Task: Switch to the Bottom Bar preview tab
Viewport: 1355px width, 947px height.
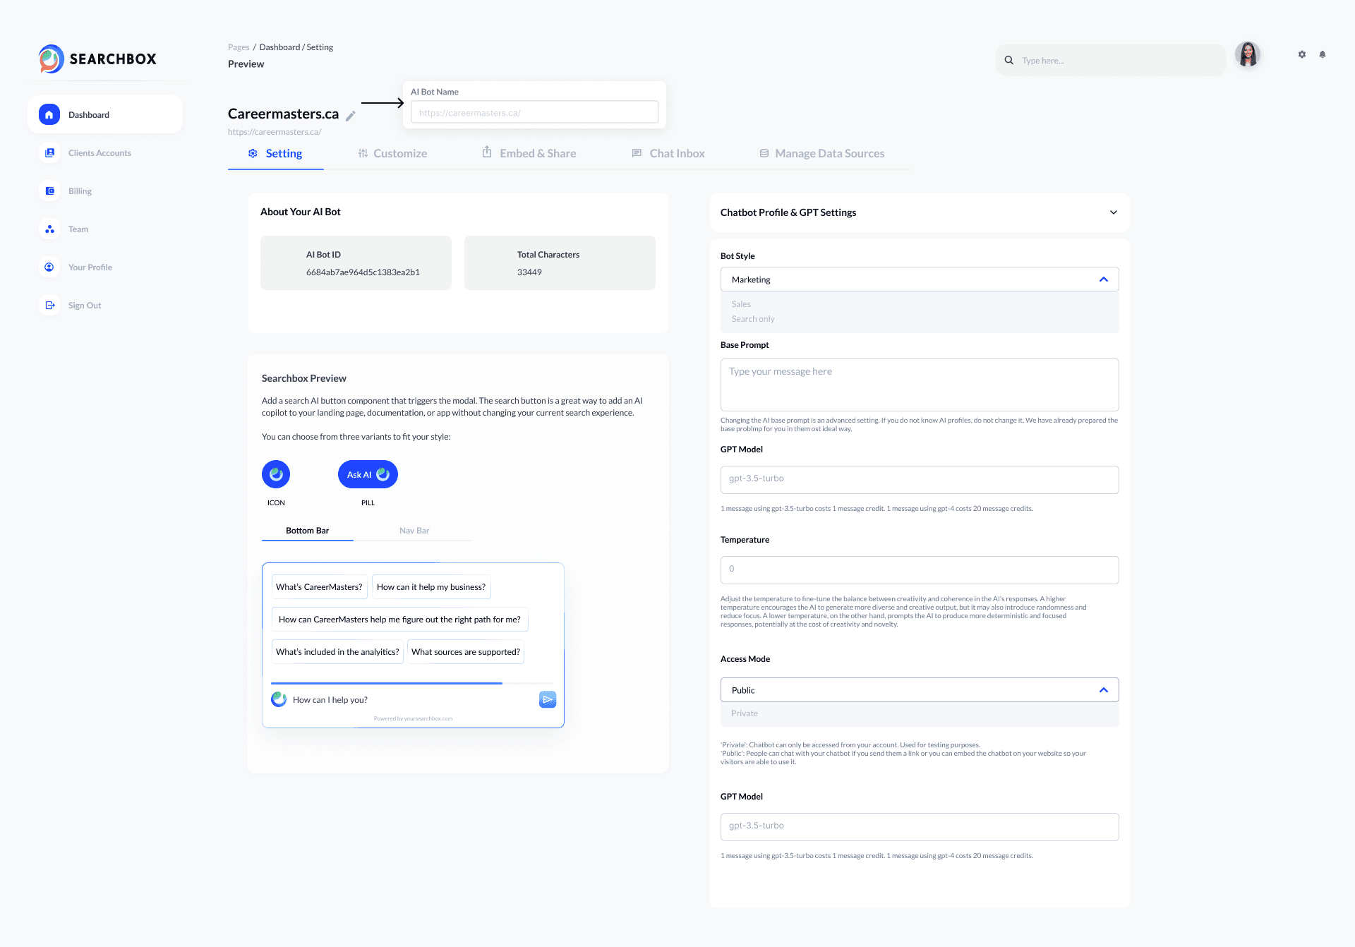Action: coord(308,531)
